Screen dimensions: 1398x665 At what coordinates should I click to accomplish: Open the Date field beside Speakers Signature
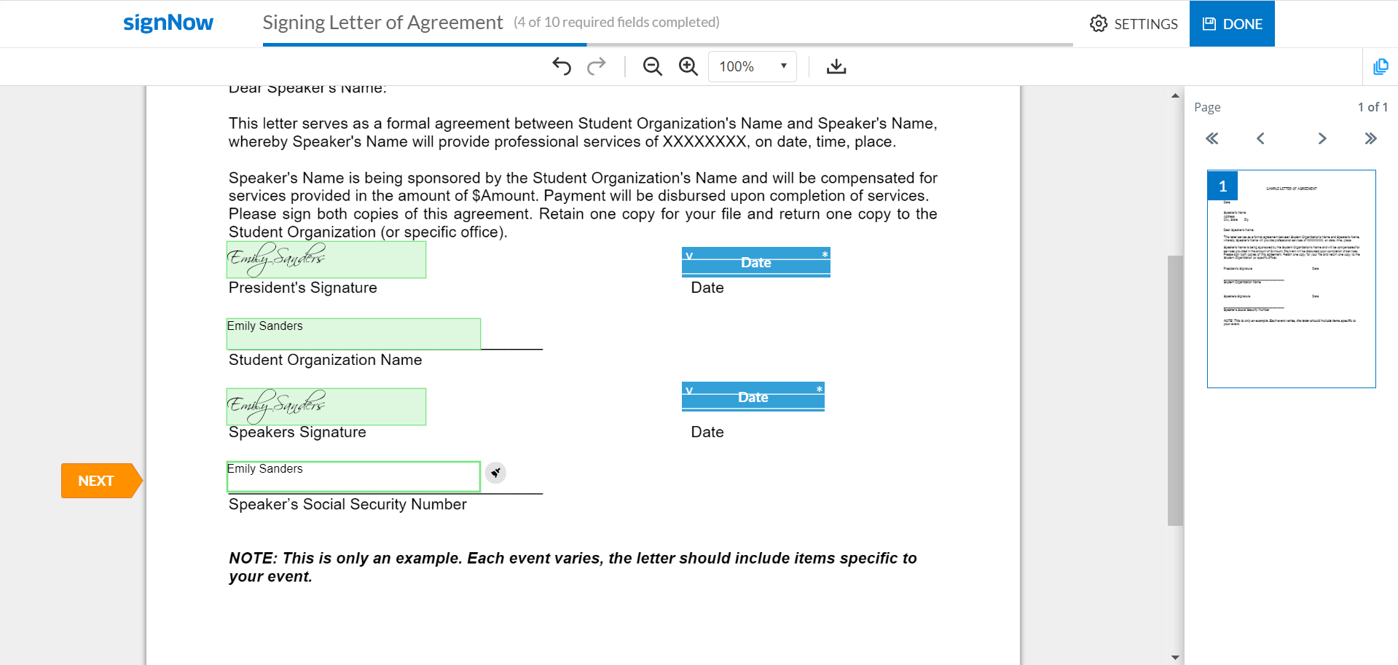(x=753, y=397)
